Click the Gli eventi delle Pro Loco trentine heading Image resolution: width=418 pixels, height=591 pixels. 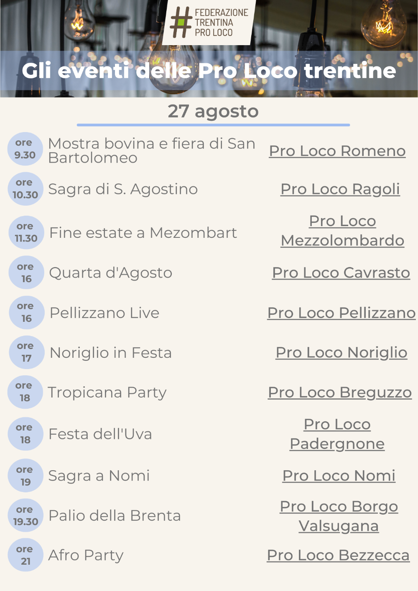pyautogui.click(x=209, y=71)
